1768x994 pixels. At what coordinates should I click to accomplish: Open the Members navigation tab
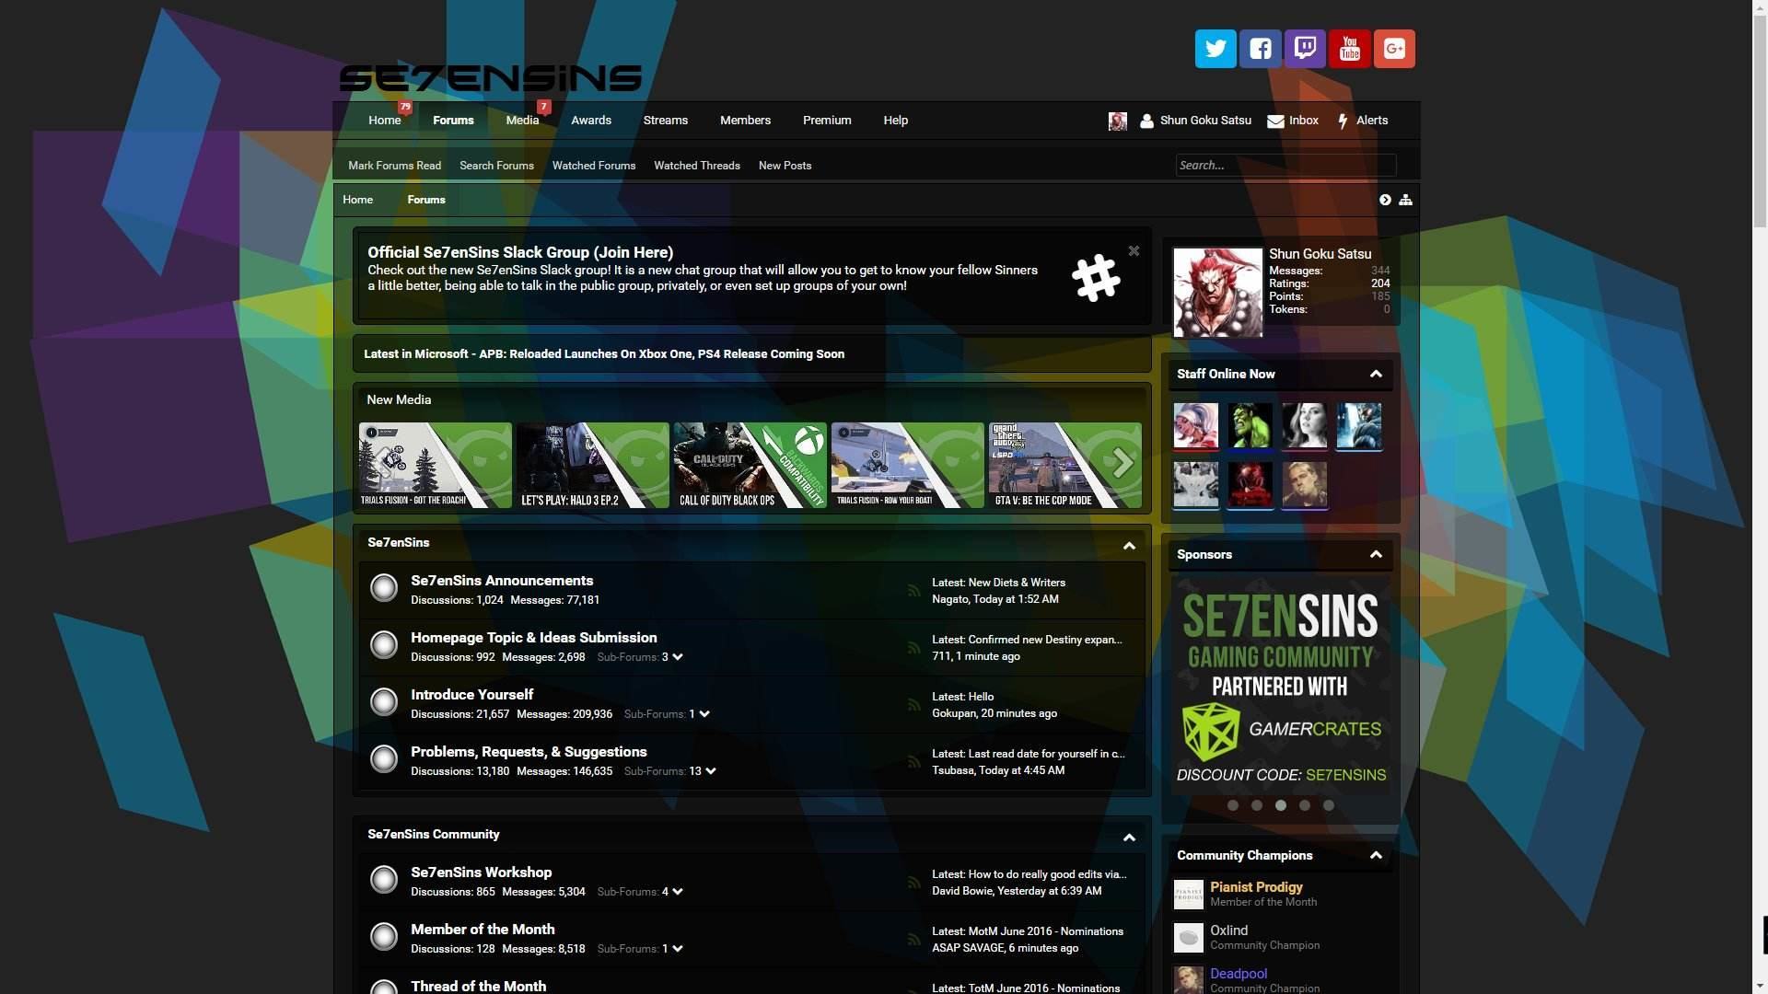tap(745, 121)
